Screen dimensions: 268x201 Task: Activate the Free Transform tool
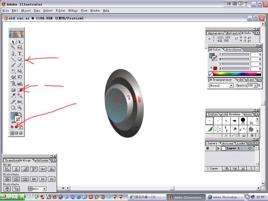point(20,77)
